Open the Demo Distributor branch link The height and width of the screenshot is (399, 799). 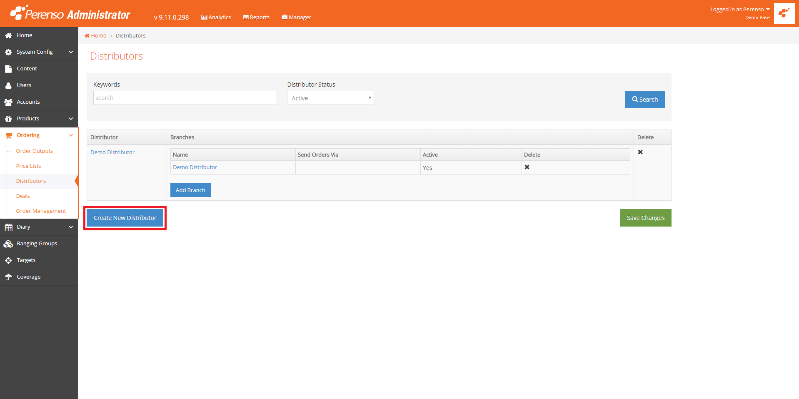(195, 167)
